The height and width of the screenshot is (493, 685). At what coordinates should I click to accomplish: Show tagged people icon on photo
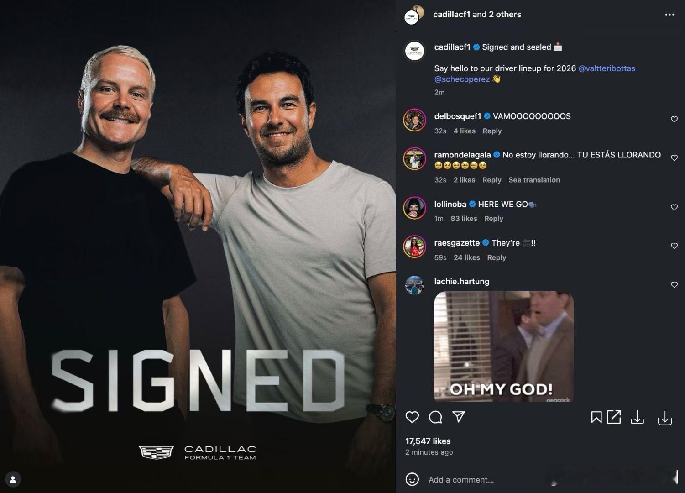click(13, 479)
